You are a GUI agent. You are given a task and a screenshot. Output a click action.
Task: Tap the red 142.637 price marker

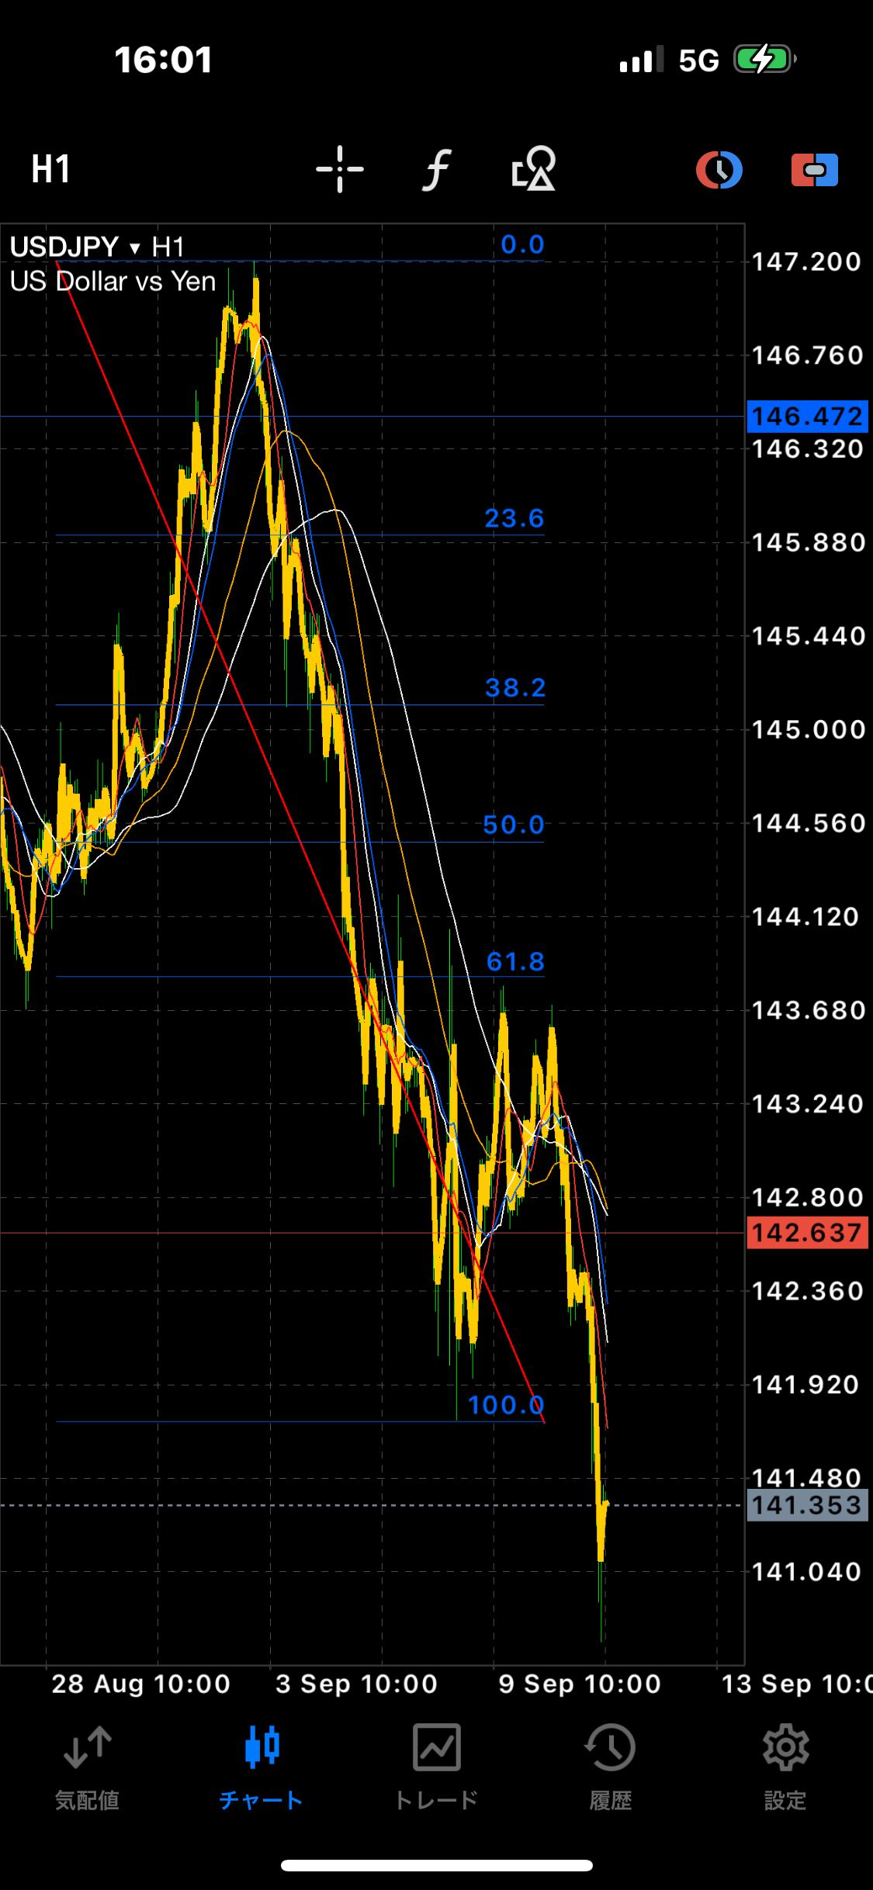point(808,1233)
